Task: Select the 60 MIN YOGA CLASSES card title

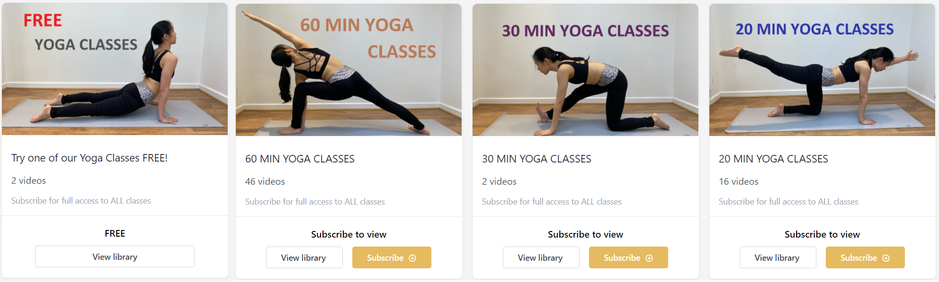Action: 300,159
